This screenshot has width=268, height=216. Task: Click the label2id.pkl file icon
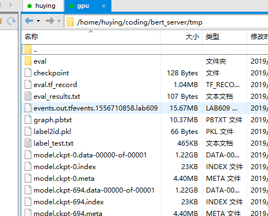pyautogui.click(x=28, y=131)
